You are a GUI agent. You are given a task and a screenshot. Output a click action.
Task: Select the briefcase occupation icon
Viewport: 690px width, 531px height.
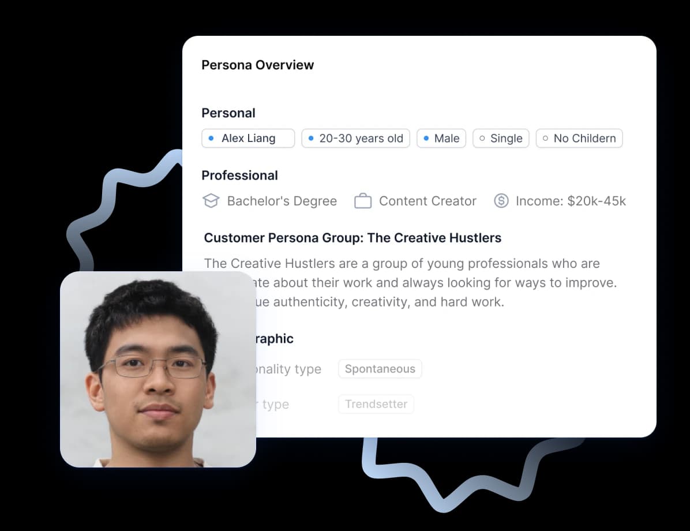362,200
